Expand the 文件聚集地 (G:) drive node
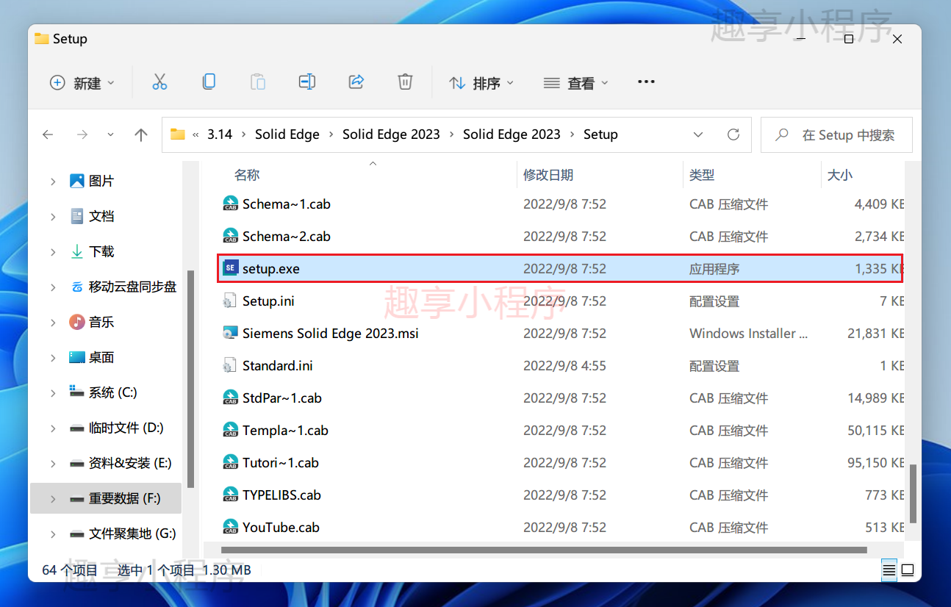Image resolution: width=951 pixels, height=607 pixels. [53, 534]
